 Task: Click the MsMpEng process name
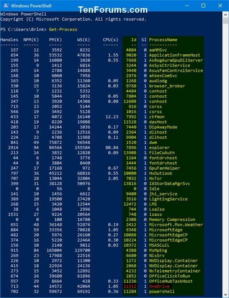pyautogui.click(x=158, y=250)
